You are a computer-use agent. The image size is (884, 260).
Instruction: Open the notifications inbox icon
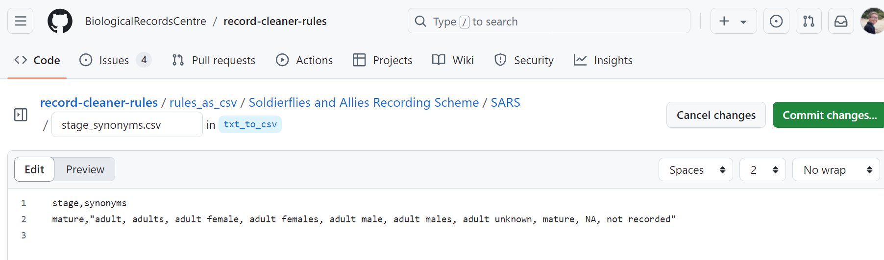(x=841, y=21)
